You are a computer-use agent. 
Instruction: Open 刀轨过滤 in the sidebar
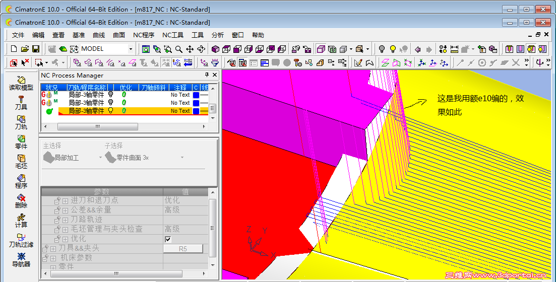point(21,241)
